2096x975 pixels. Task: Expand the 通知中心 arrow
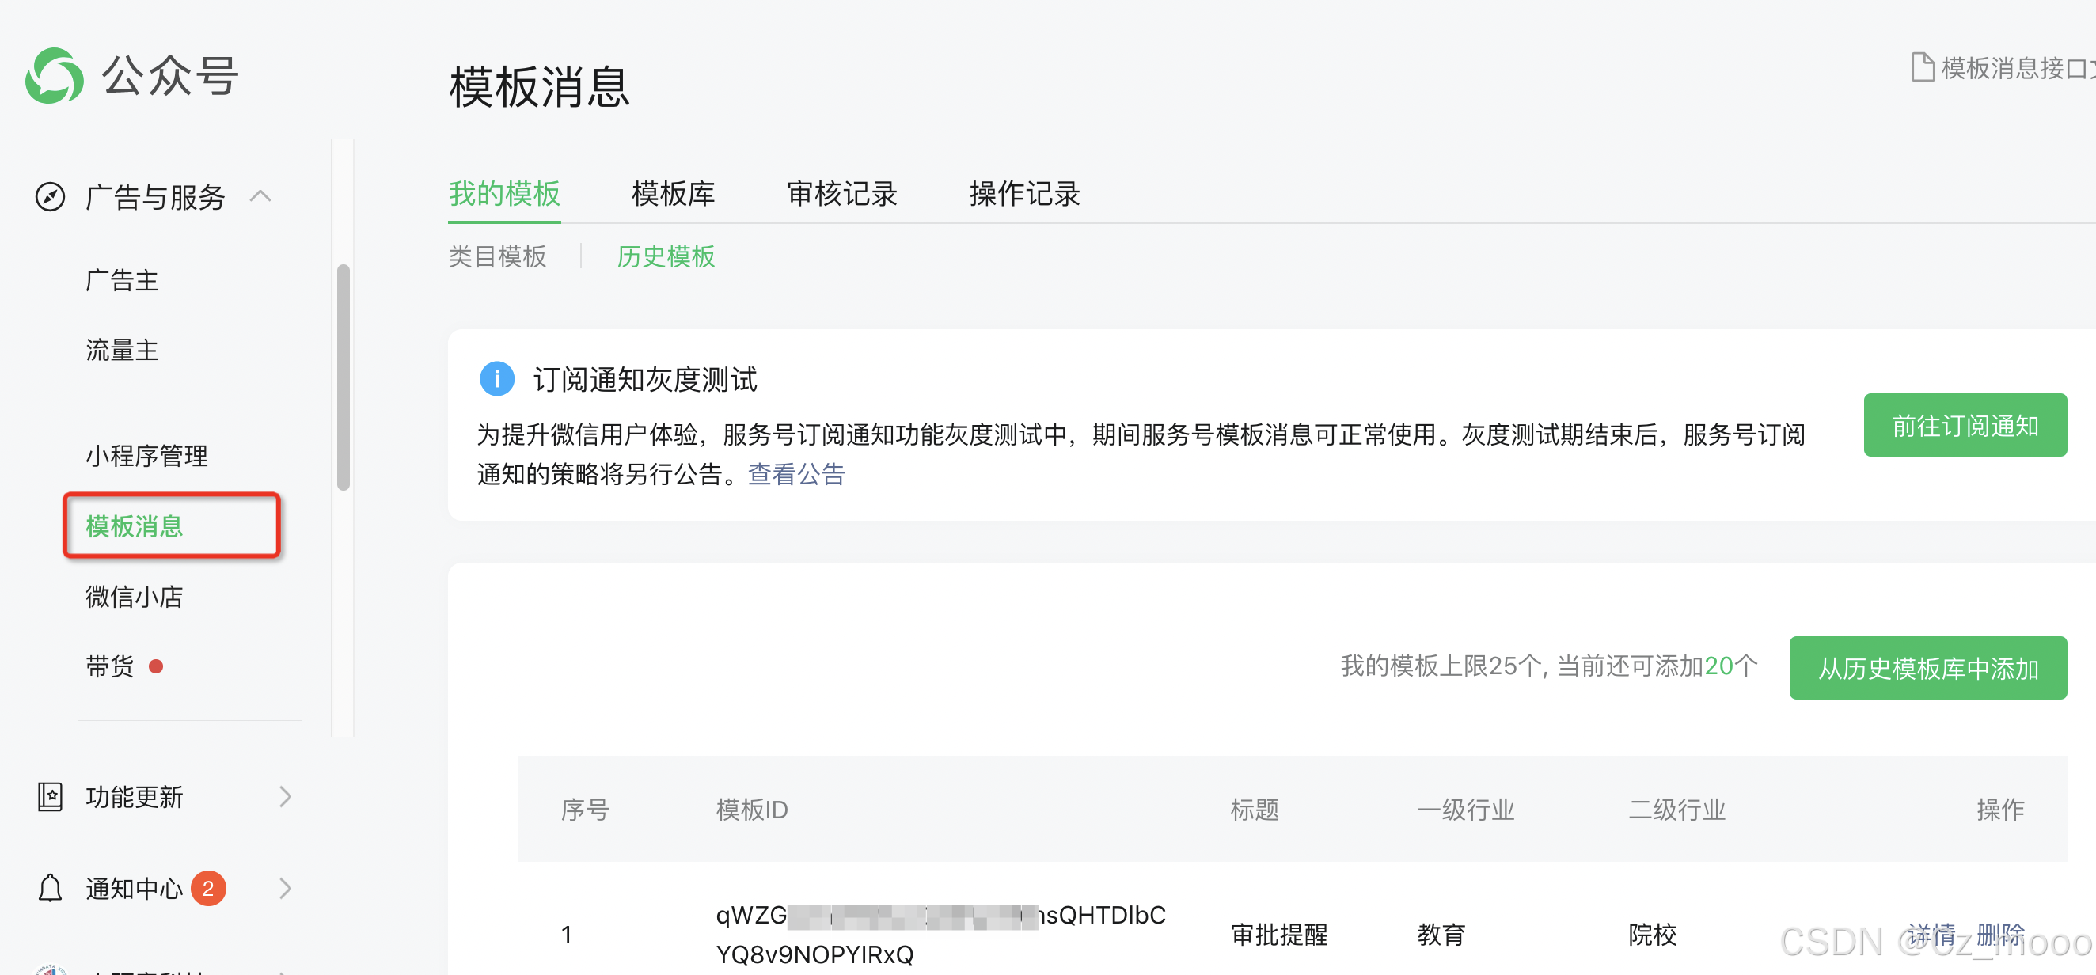pos(285,888)
